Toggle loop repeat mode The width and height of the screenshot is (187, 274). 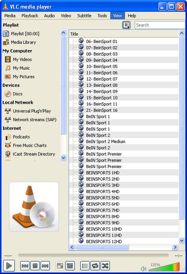tap(95, 266)
